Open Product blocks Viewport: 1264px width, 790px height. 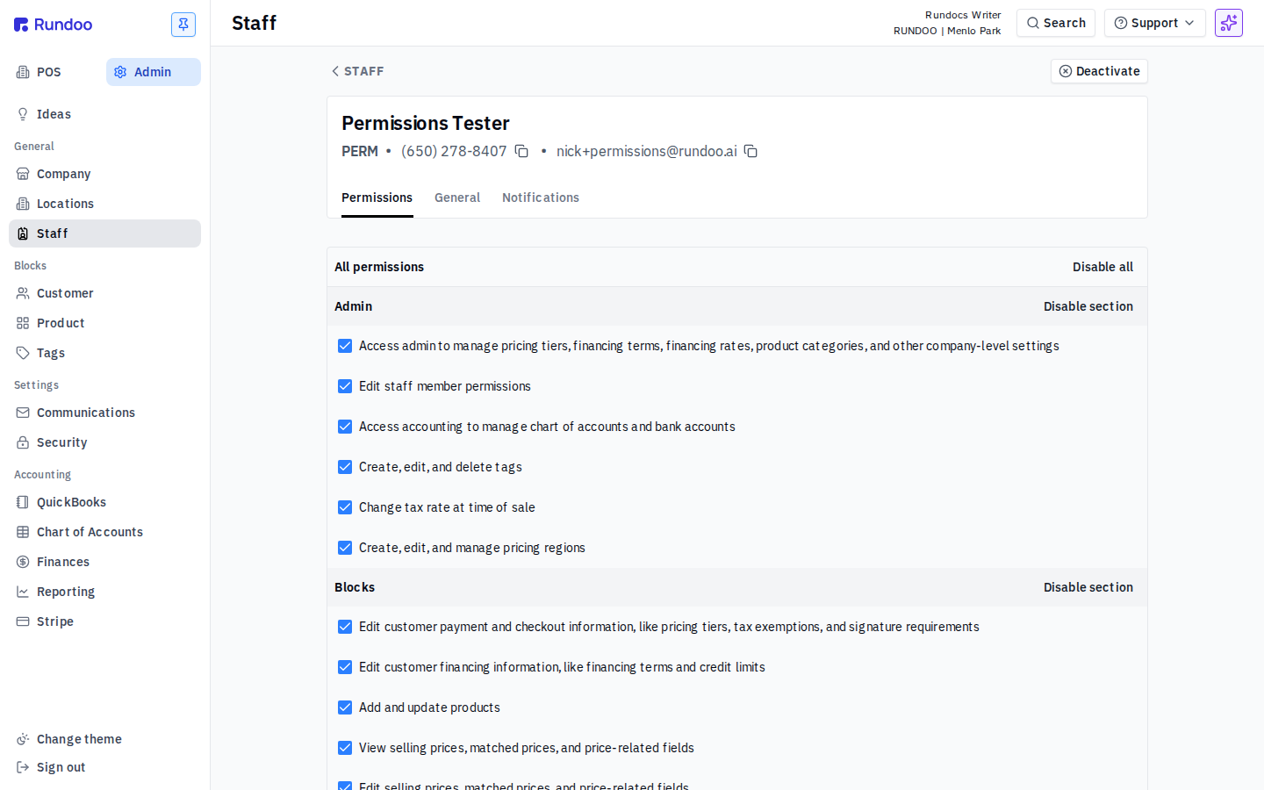105,323
